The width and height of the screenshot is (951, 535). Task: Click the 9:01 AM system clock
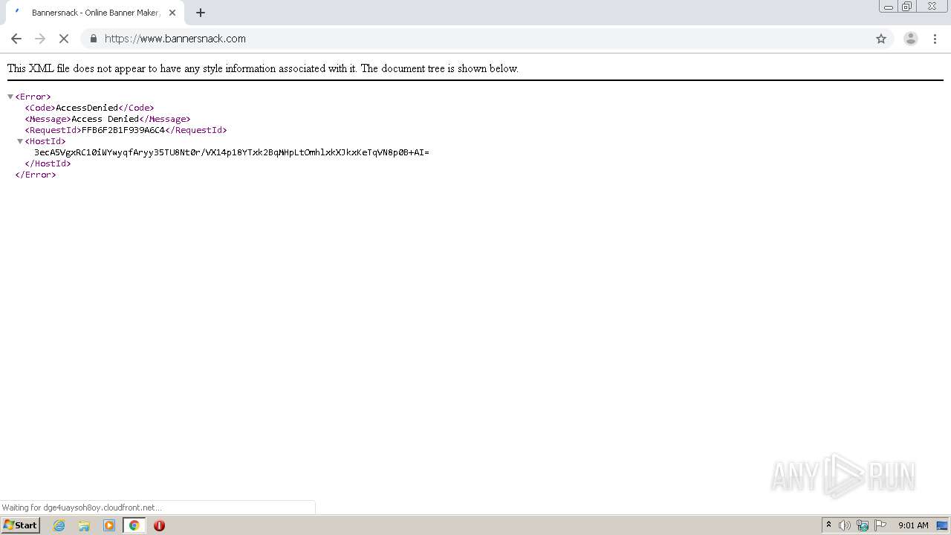coord(913,525)
